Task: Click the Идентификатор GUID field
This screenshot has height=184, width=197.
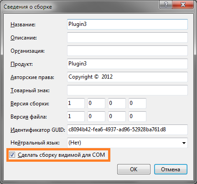Action: pos(127,129)
